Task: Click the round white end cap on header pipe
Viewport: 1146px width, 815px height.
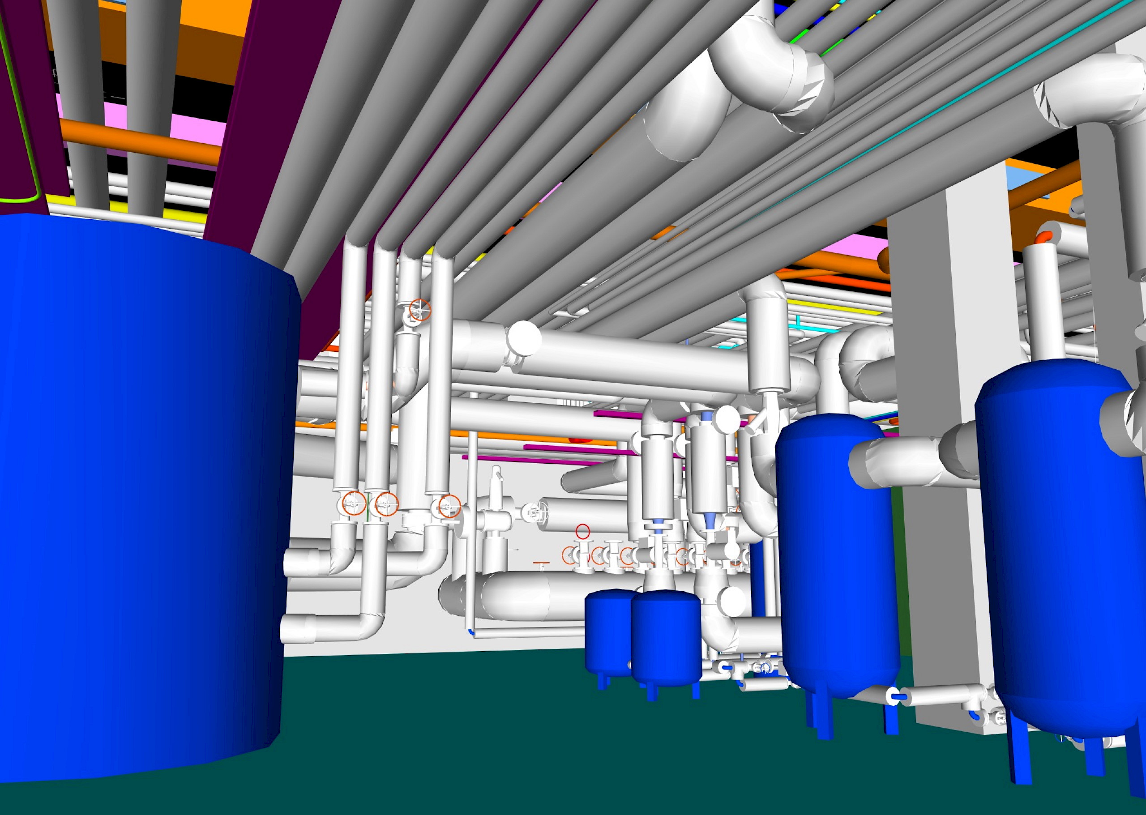Action: tap(525, 337)
